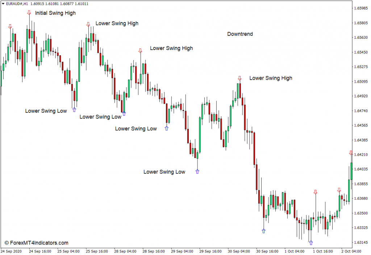Image resolution: width=371 pixels, height=255 pixels.
Task: Click the blue arrow beside 'Lower Swing Low' near 1.64035
Action: coord(197,171)
